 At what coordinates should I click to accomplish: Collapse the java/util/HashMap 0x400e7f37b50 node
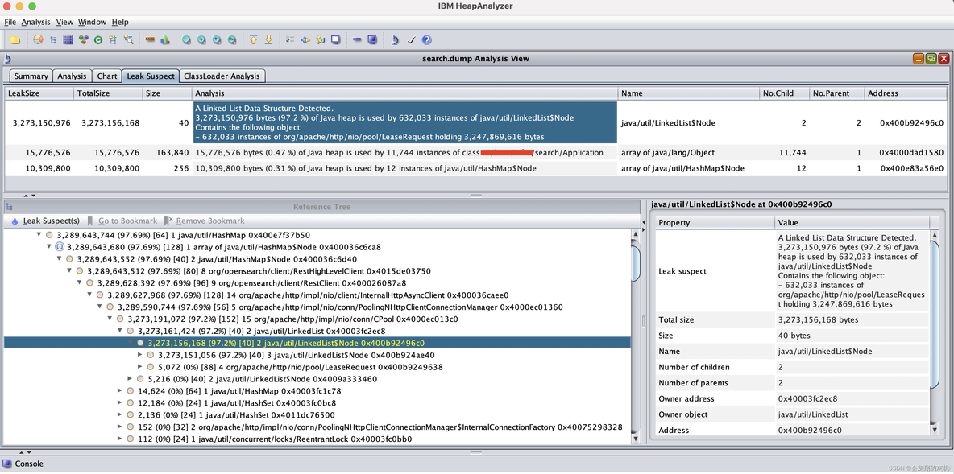[x=39, y=234]
